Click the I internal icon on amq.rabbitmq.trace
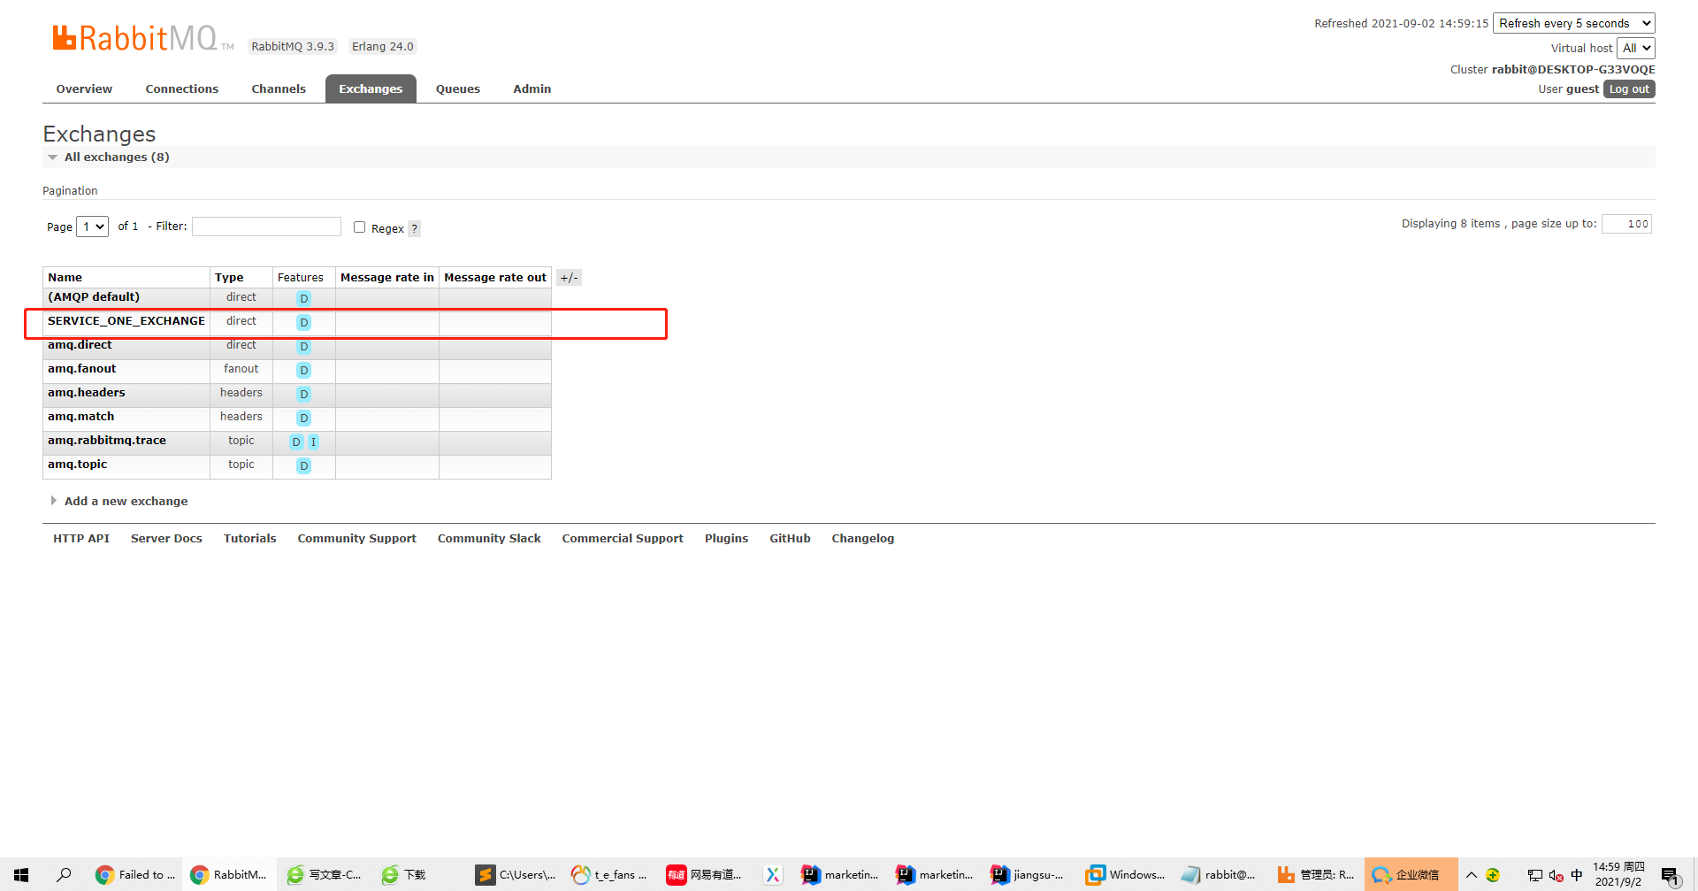1698x891 pixels. click(x=313, y=442)
